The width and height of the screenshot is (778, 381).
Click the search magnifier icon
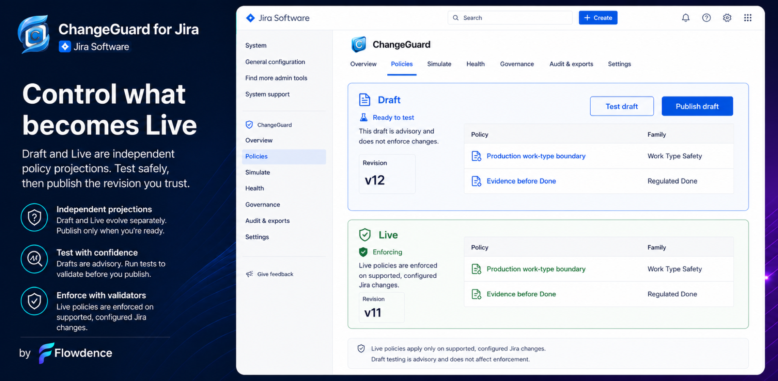[x=455, y=18]
